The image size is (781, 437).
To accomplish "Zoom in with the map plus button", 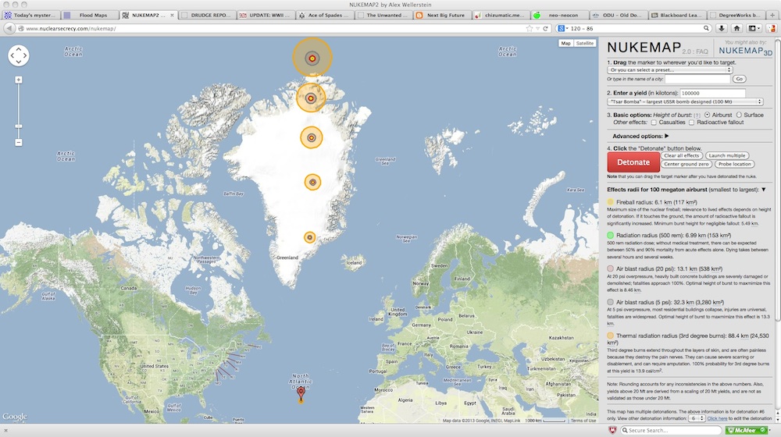I will (18, 80).
